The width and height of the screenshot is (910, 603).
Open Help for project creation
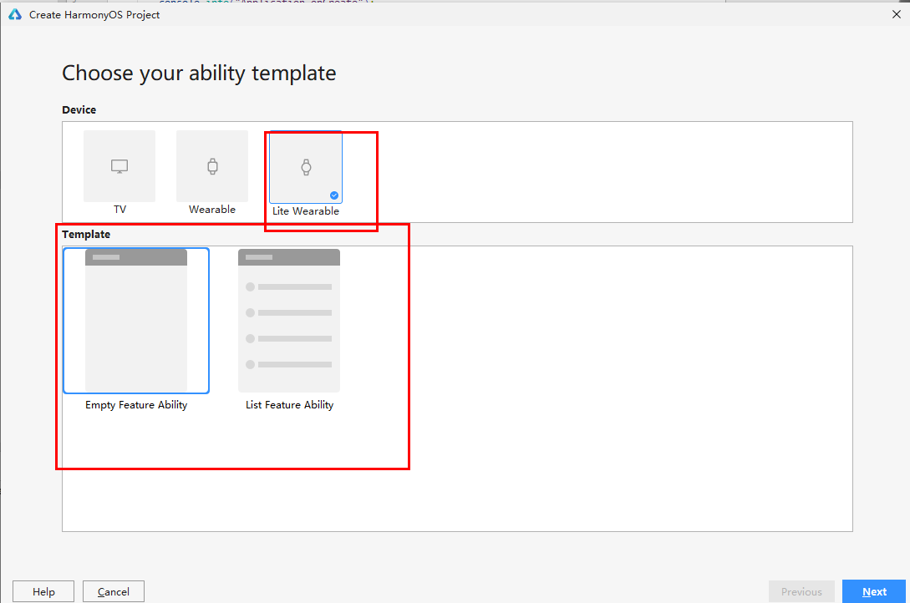43,591
